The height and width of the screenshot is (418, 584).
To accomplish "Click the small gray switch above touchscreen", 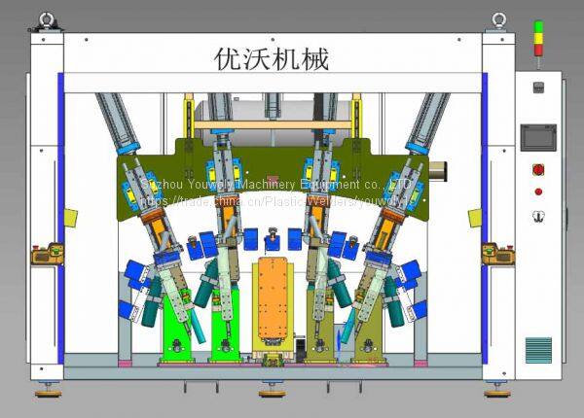I will click(537, 89).
